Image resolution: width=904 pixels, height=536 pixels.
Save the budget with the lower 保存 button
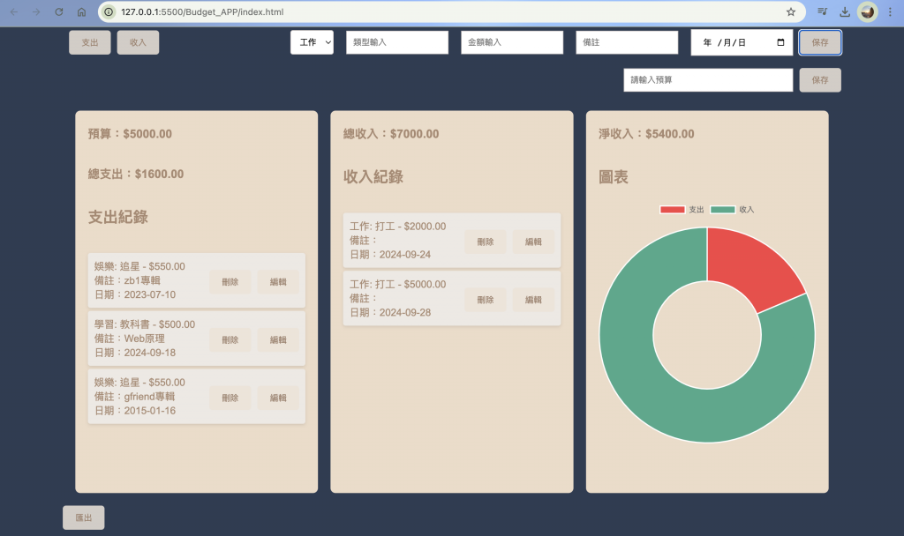(x=820, y=80)
